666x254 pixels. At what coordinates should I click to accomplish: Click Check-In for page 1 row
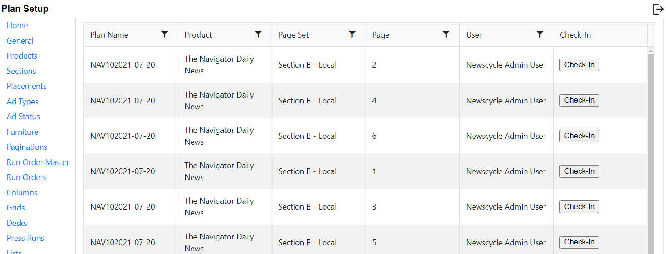(x=579, y=171)
